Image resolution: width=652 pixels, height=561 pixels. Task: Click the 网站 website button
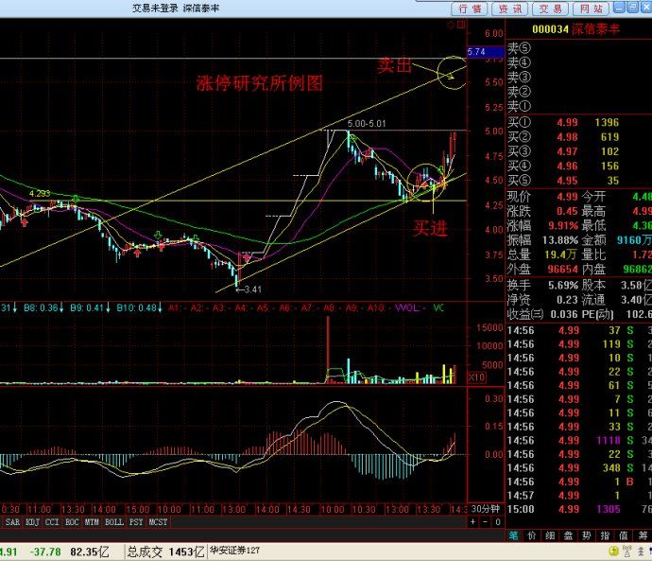tap(592, 9)
